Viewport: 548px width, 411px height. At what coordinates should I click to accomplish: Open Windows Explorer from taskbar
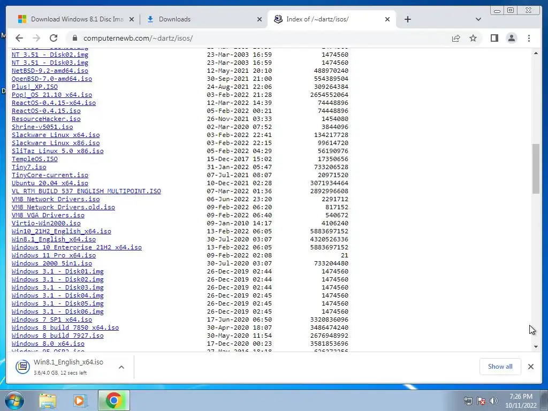pos(48,400)
